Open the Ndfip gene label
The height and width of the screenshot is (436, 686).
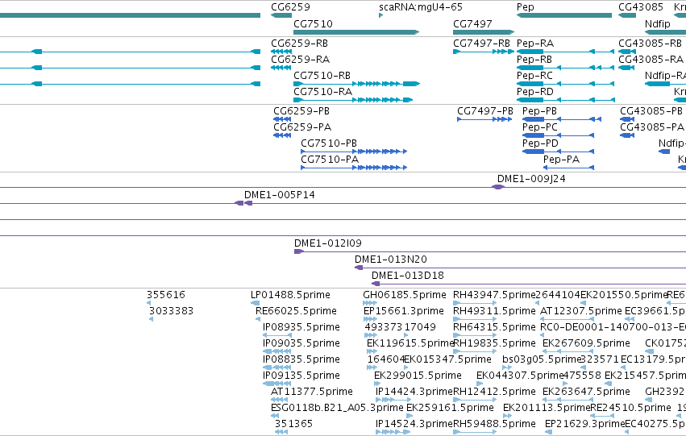pos(657,23)
